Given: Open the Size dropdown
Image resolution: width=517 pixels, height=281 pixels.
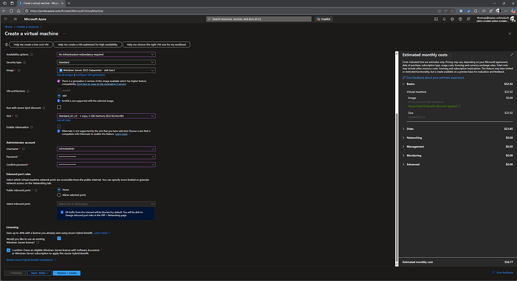Looking at the screenshot, I should coord(106,116).
